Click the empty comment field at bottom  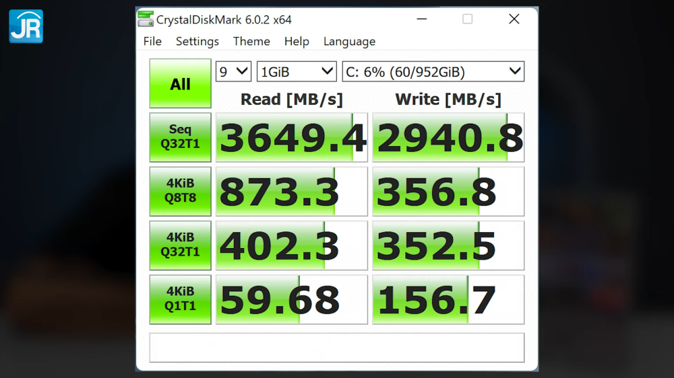click(337, 348)
